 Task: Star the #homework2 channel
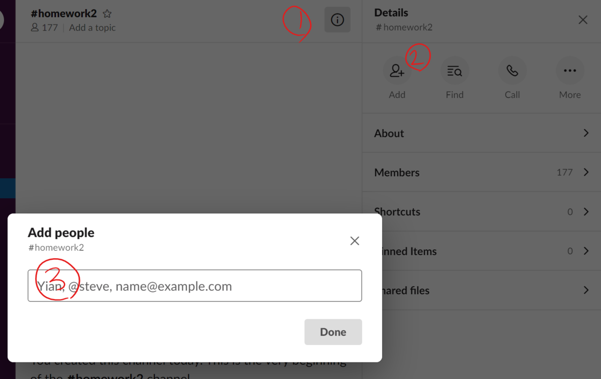pyautogui.click(x=107, y=14)
